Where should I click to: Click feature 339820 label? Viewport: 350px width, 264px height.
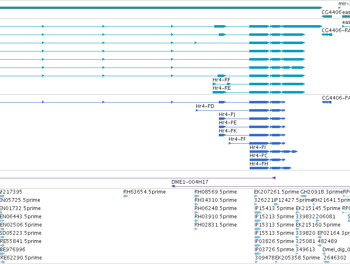[x=305, y=233]
